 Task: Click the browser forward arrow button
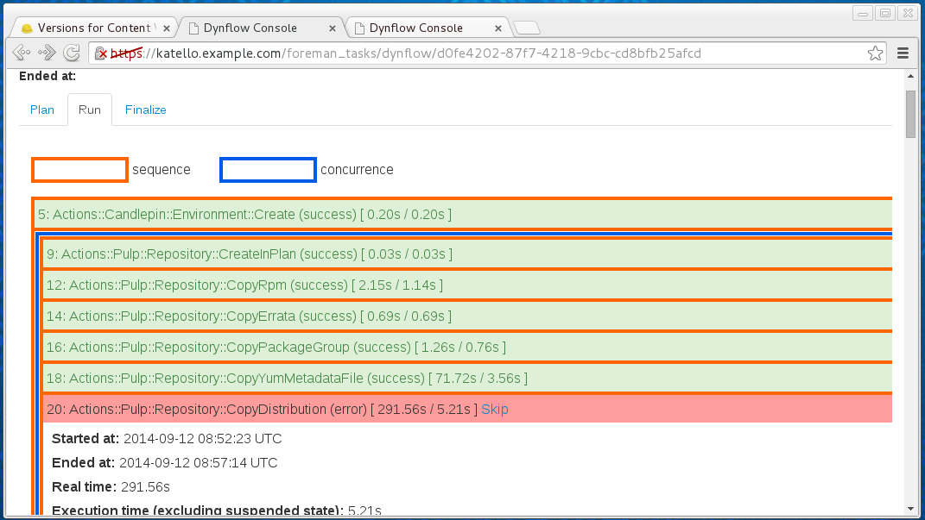(x=47, y=53)
